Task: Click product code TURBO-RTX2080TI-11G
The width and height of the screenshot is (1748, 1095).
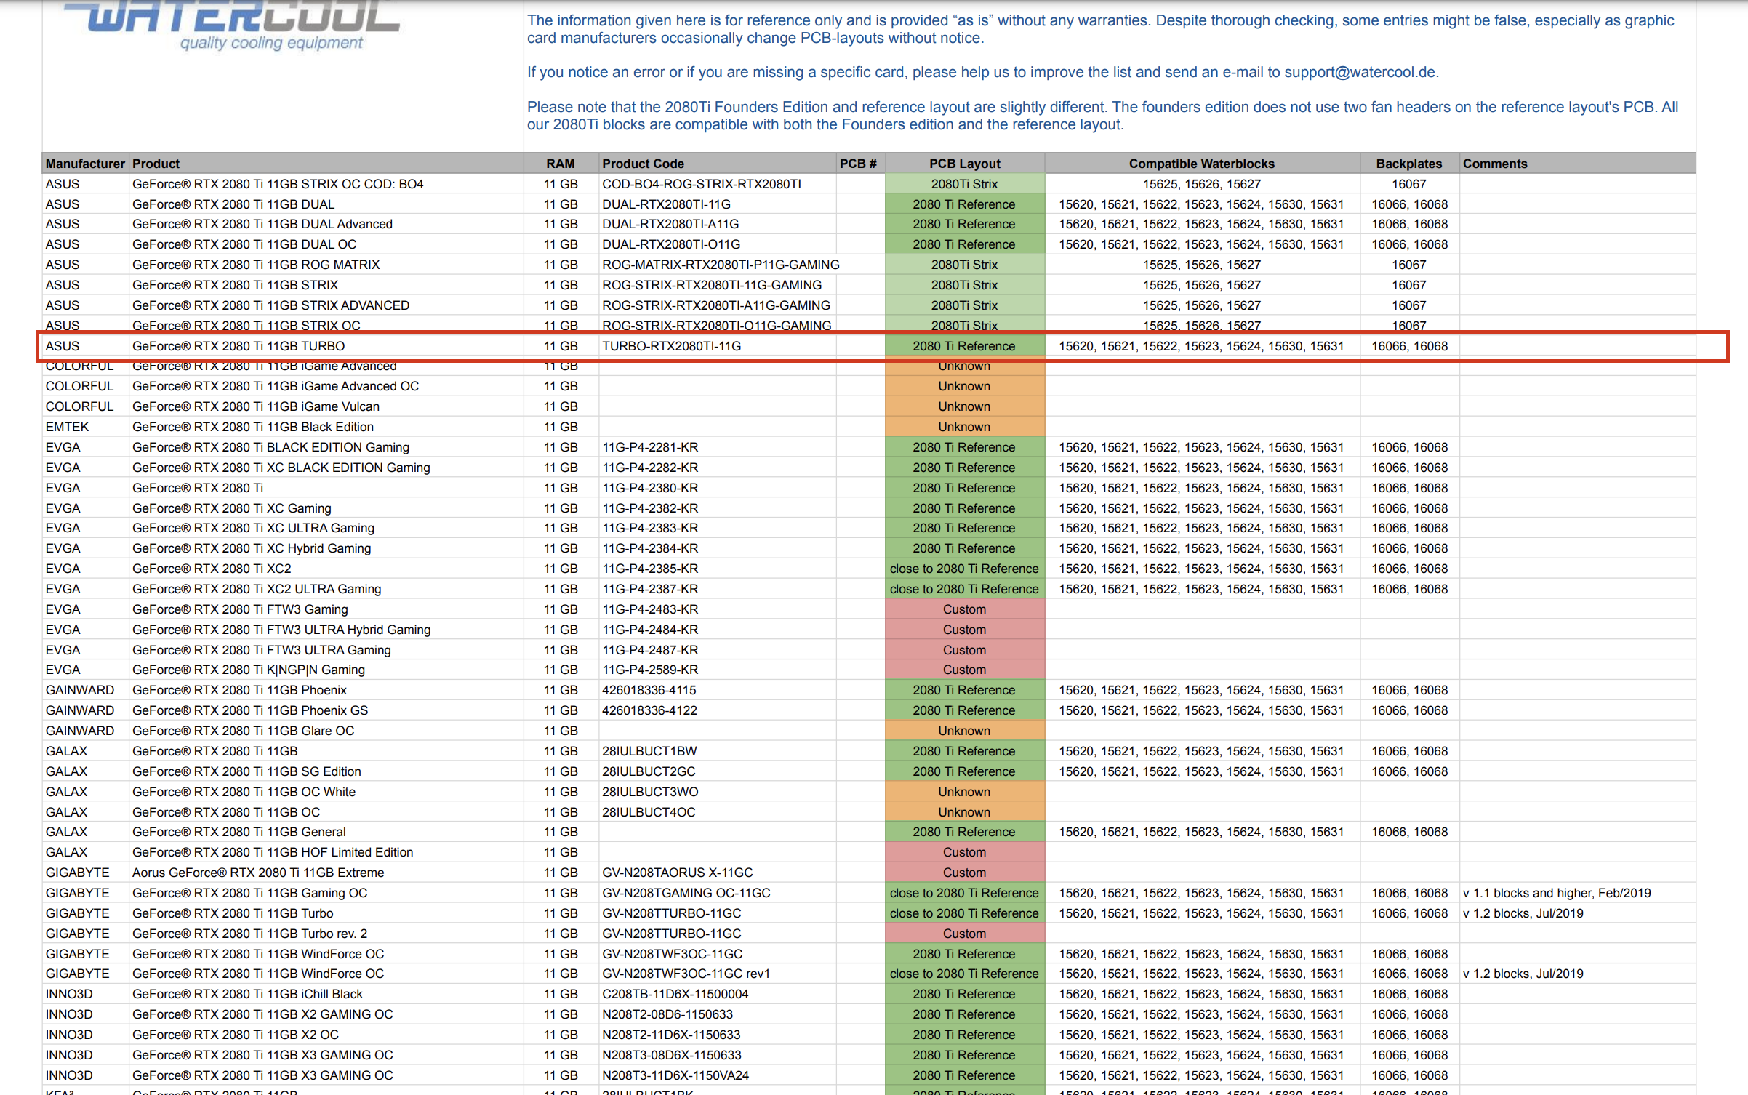Action: (671, 346)
